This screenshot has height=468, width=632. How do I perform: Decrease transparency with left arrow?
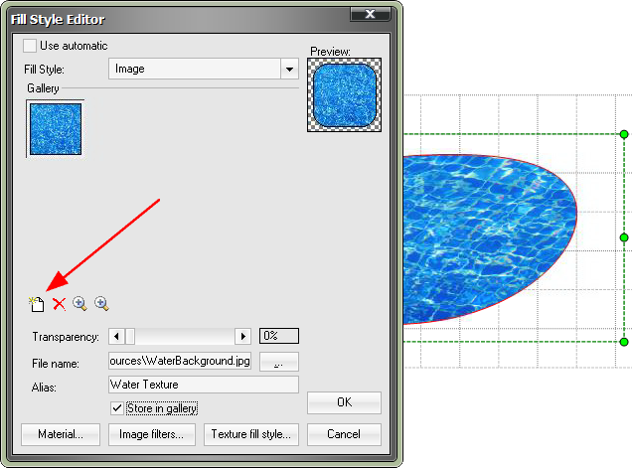point(116,336)
